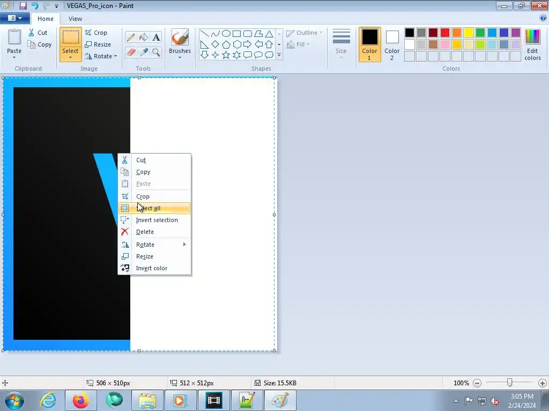549x411 pixels.
Task: Choose Select all from context menu
Action: (x=154, y=208)
